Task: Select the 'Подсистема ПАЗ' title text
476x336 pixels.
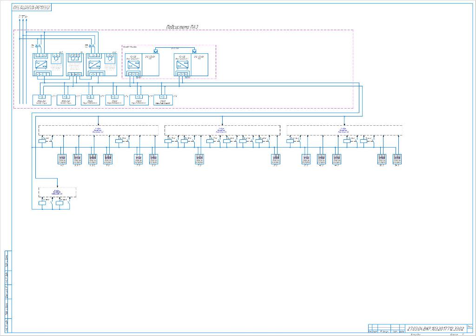Action: tap(182, 27)
